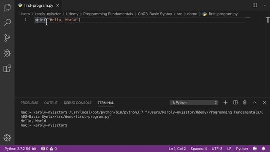Open the 1: Python terminal dropdown
Screen dimensions: 270x152
(194, 103)
